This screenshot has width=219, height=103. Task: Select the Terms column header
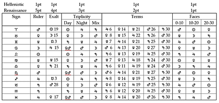(x=137, y=17)
